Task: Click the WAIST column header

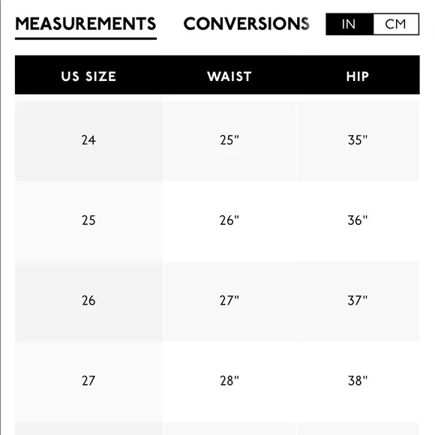Action: pyautogui.click(x=229, y=76)
